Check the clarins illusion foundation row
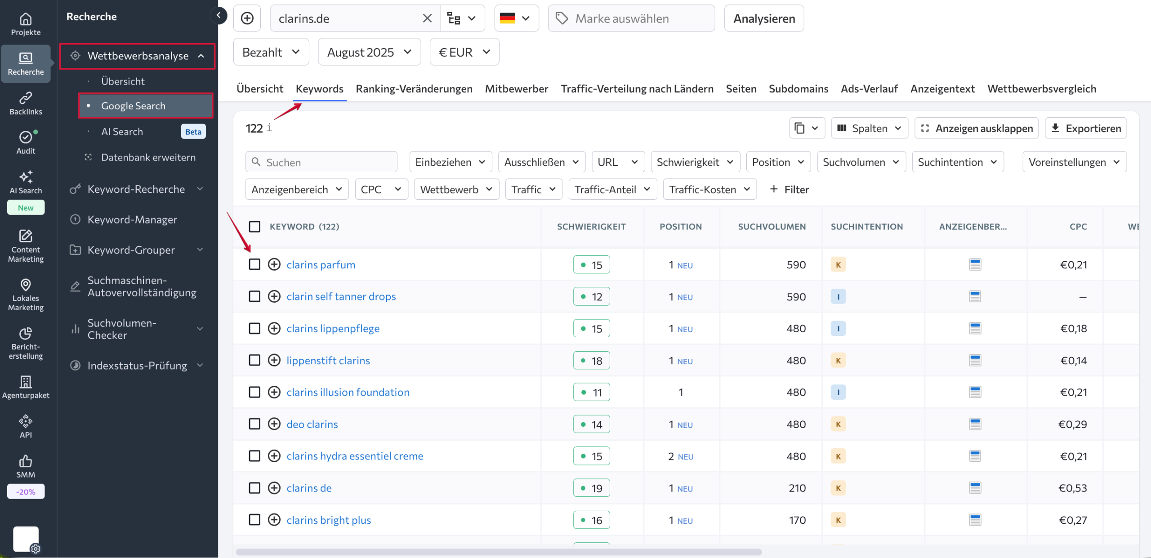Viewport: 1151px width, 558px height. pyautogui.click(x=254, y=392)
